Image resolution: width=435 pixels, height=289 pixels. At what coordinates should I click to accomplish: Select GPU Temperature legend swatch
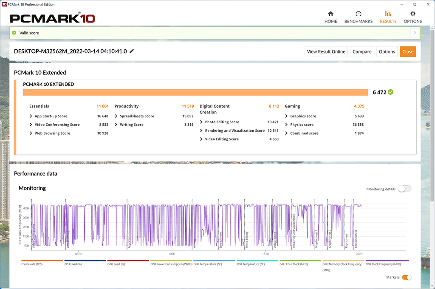point(214,261)
